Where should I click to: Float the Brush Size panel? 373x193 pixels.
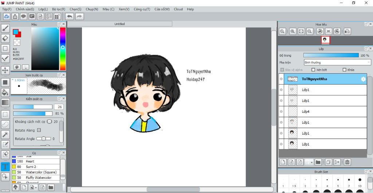366,172
